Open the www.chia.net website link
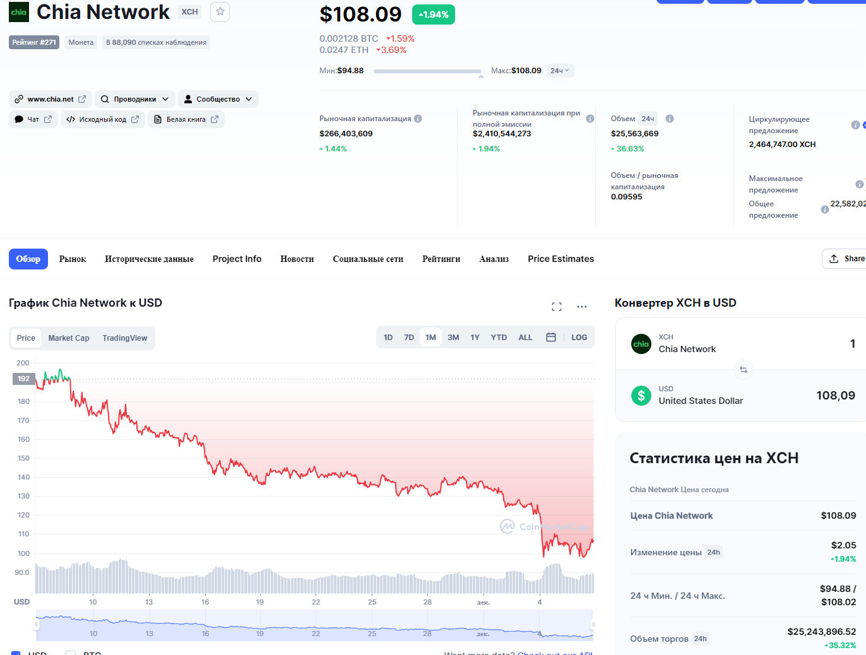The width and height of the screenshot is (866, 655). pyautogui.click(x=50, y=99)
